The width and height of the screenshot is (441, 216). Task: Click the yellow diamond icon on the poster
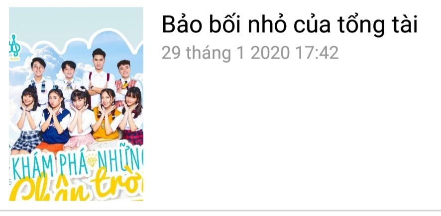click(x=92, y=161)
